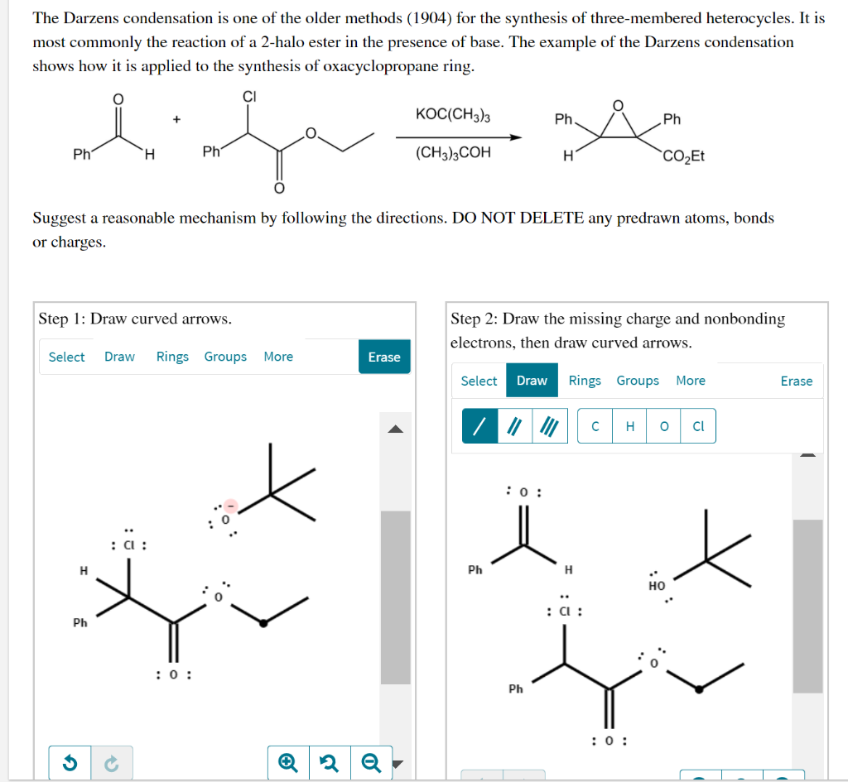848x782 pixels.
Task: Click the Erase button in Step 1
Action: pos(384,357)
